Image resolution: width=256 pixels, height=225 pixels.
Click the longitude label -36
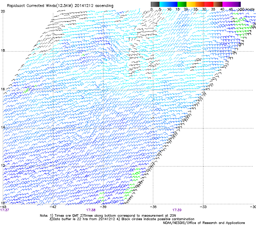coord(153,207)
